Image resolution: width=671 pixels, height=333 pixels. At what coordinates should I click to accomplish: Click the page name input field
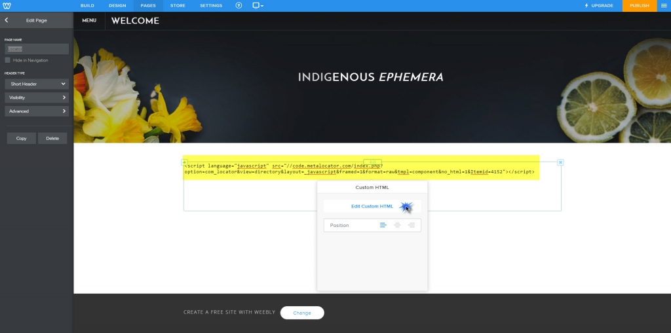pos(37,49)
